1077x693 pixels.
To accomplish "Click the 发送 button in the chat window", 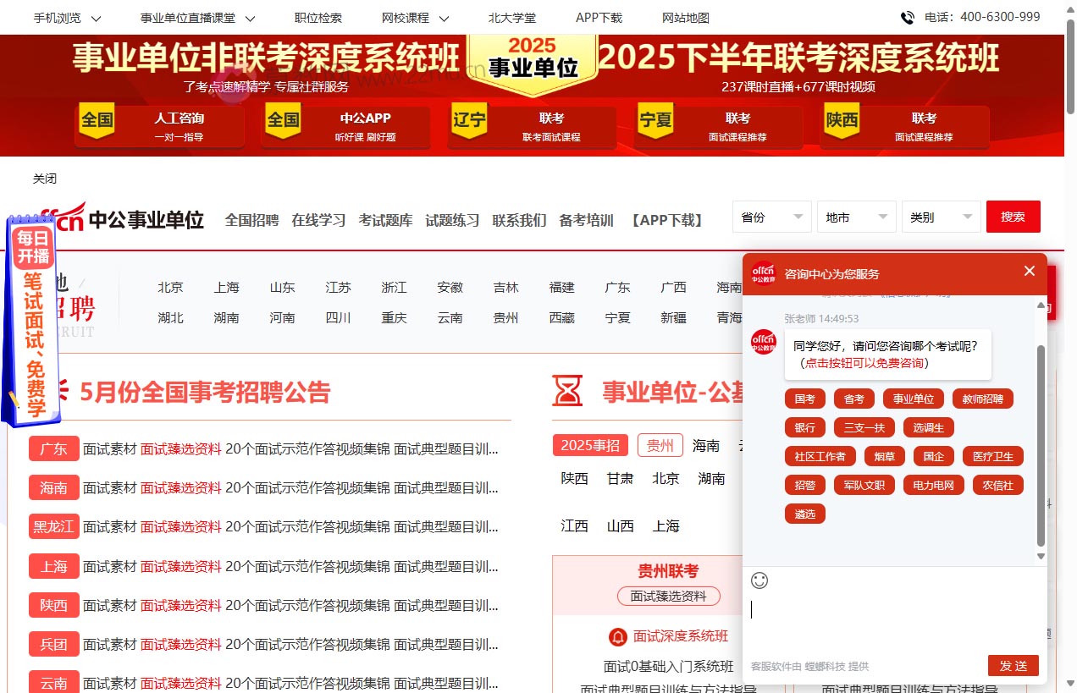I will pyautogui.click(x=1013, y=666).
